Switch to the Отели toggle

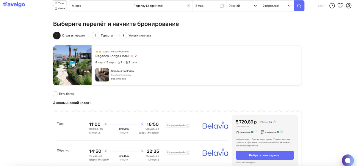[x=59, y=9]
